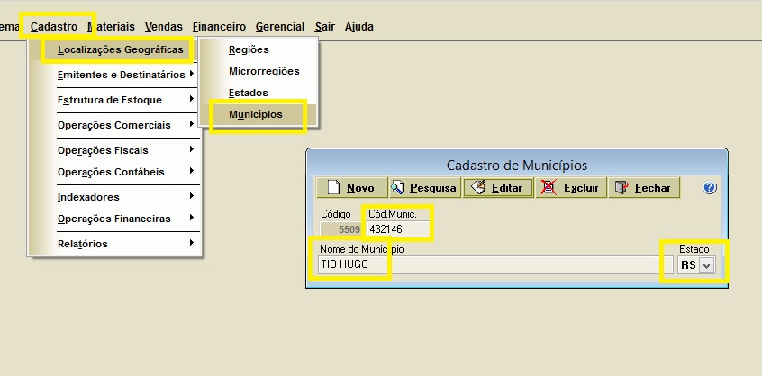Click the Pesquisa button
762x376 pixels.
(x=425, y=188)
